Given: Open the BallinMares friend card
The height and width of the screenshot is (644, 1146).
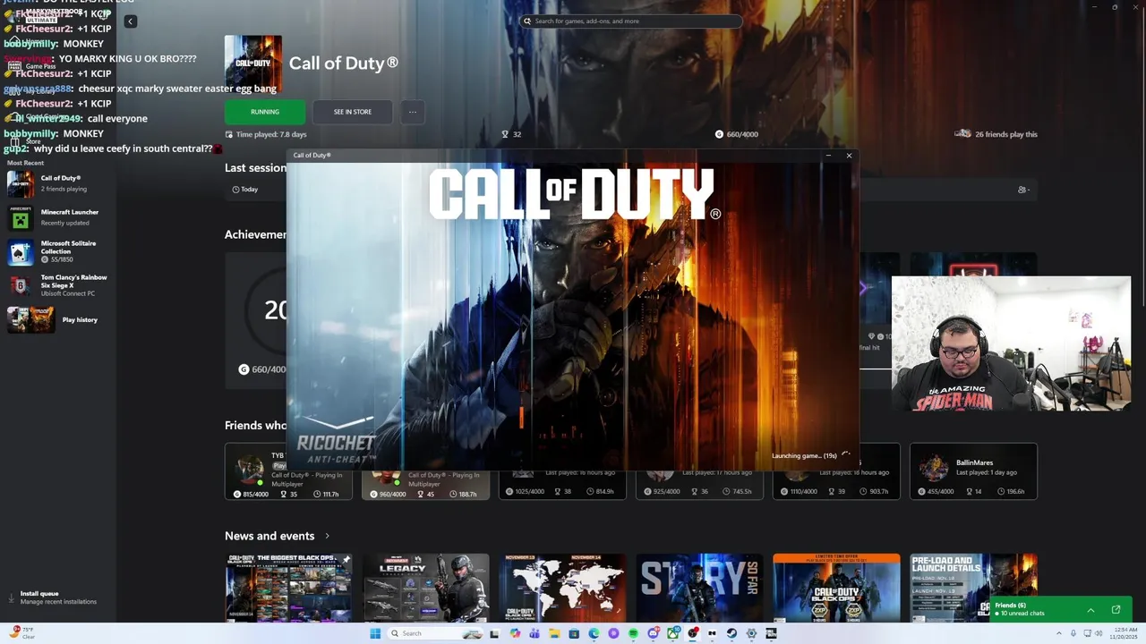Looking at the screenshot, I should pos(973,471).
